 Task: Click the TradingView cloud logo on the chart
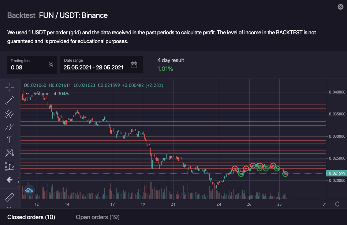[29, 190]
